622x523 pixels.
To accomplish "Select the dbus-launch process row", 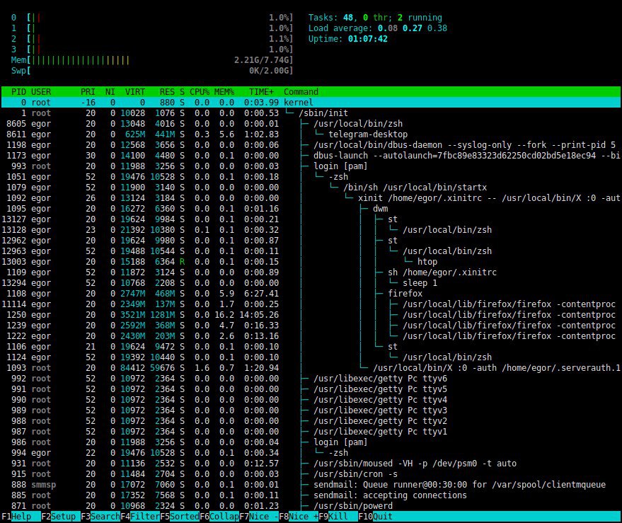I will (x=311, y=156).
